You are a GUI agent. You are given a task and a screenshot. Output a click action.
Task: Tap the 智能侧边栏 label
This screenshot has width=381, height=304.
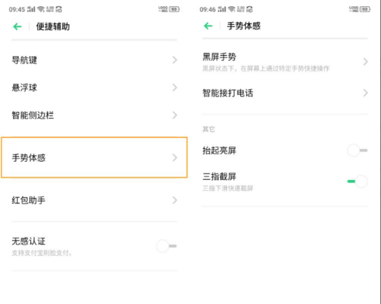[x=33, y=115]
